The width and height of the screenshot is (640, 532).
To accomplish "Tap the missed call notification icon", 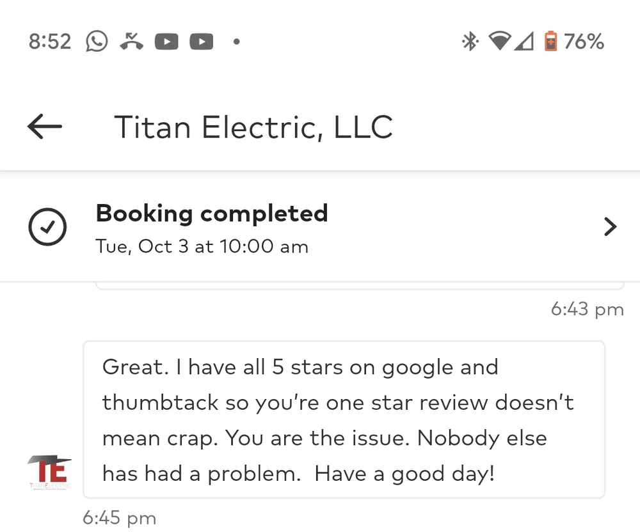I will pos(132,41).
